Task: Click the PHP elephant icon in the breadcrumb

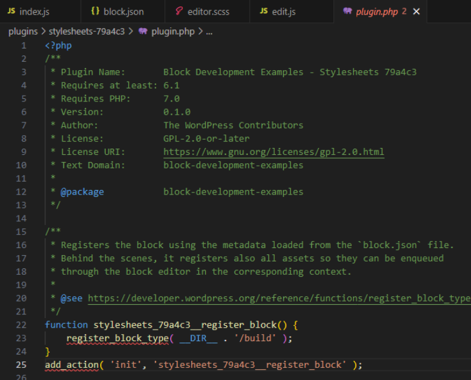Action: tap(143, 31)
